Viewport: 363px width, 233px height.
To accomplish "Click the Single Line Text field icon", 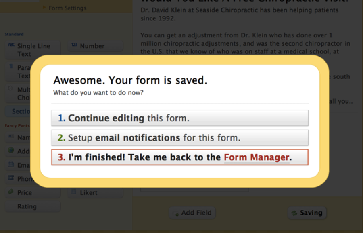I will 11,45.
